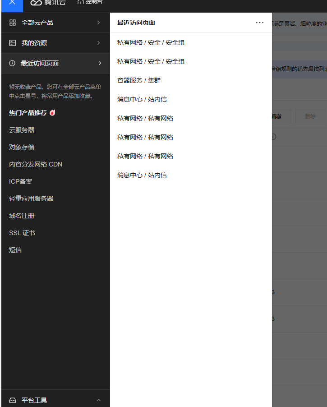Click the clock icon next to 最近访问页面

12,63
